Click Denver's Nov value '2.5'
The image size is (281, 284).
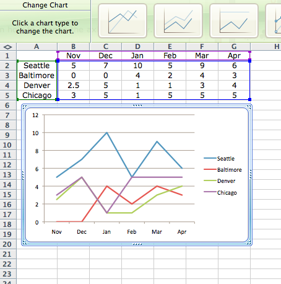tap(73, 86)
